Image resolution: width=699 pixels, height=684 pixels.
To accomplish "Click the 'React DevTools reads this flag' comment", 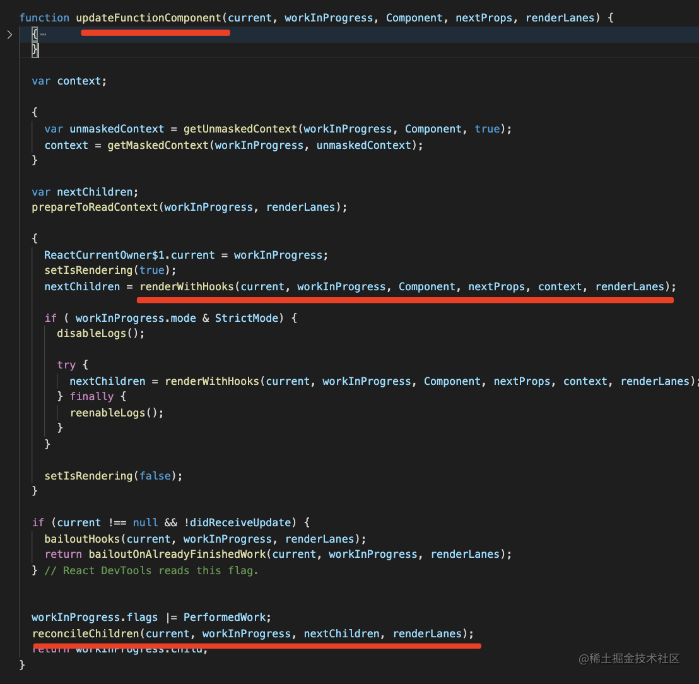I will pyautogui.click(x=151, y=571).
